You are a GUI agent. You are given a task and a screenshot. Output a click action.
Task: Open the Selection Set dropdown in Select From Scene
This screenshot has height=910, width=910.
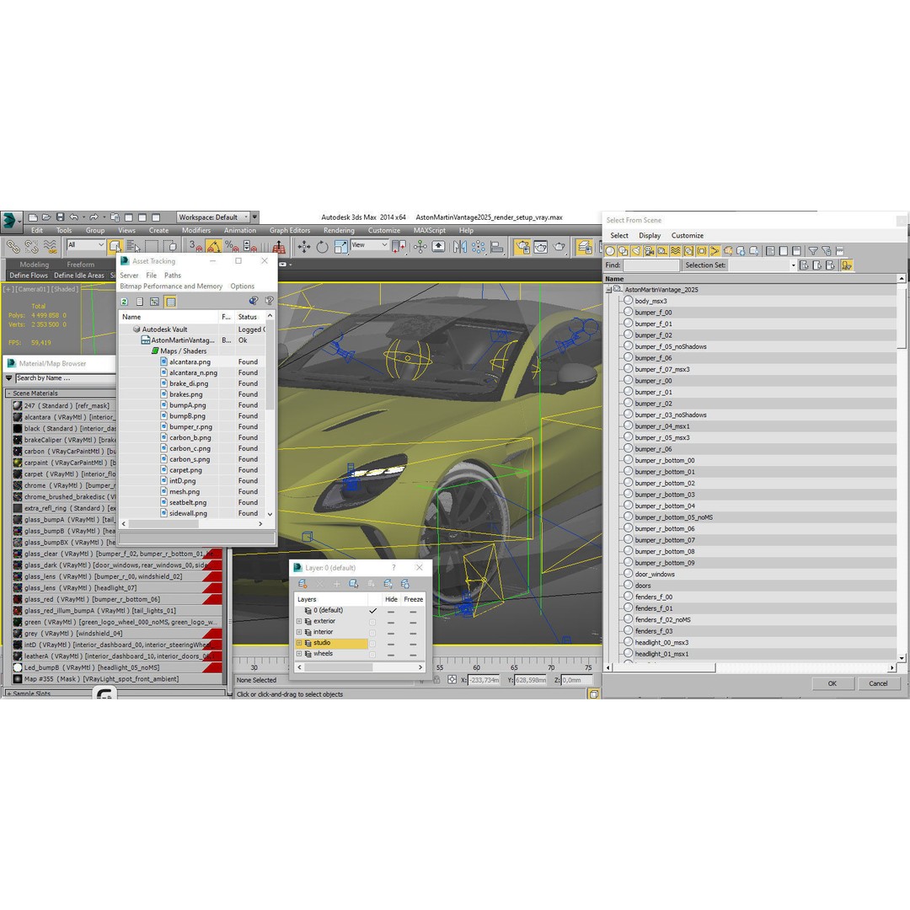click(793, 265)
